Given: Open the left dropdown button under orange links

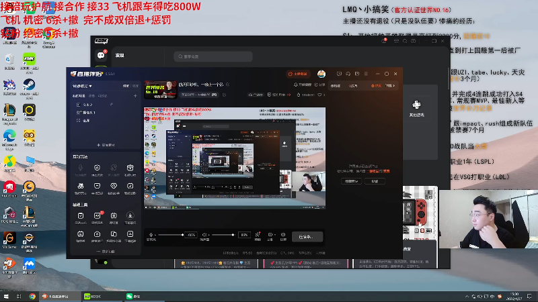Looking at the screenshot, I should [351, 181].
